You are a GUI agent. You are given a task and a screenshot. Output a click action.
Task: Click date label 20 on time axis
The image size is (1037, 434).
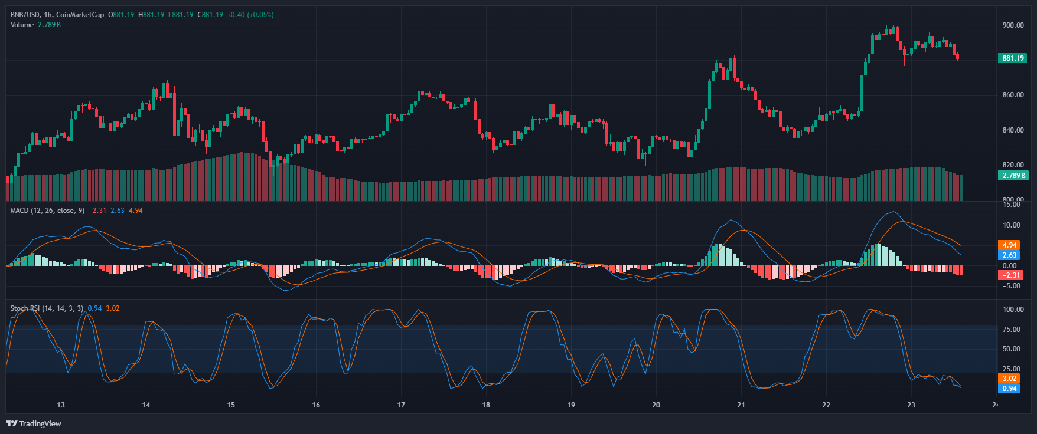click(x=656, y=405)
